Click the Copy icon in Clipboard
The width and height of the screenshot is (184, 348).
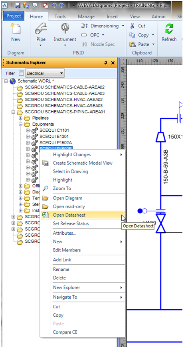click(x=133, y=35)
